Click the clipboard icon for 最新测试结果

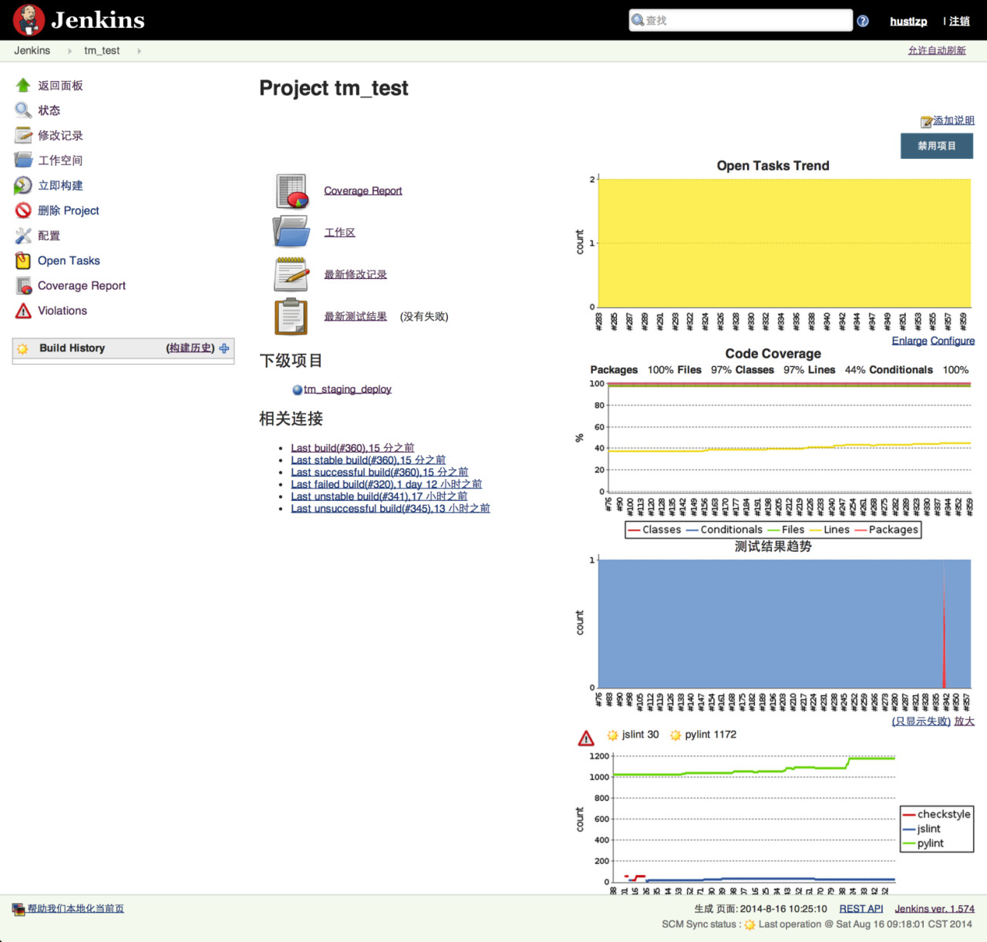point(291,316)
